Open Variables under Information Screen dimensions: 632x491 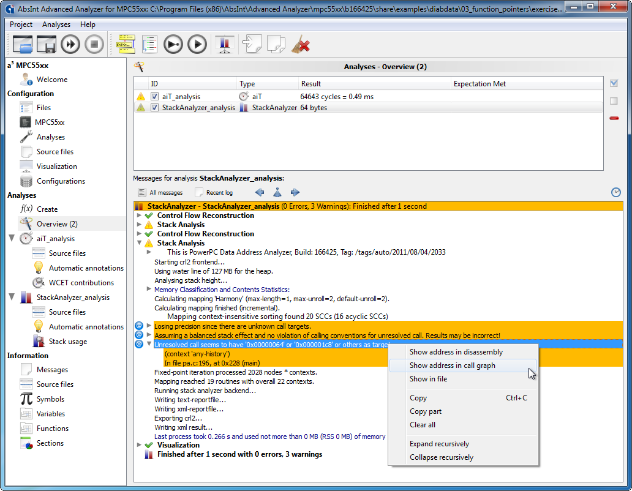tap(50, 413)
